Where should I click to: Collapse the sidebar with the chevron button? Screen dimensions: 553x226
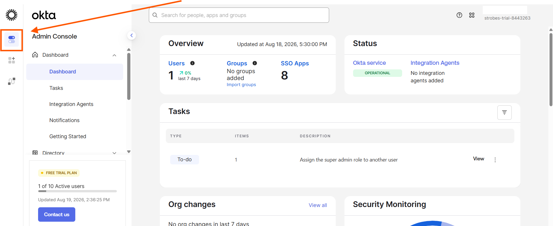pos(132,35)
